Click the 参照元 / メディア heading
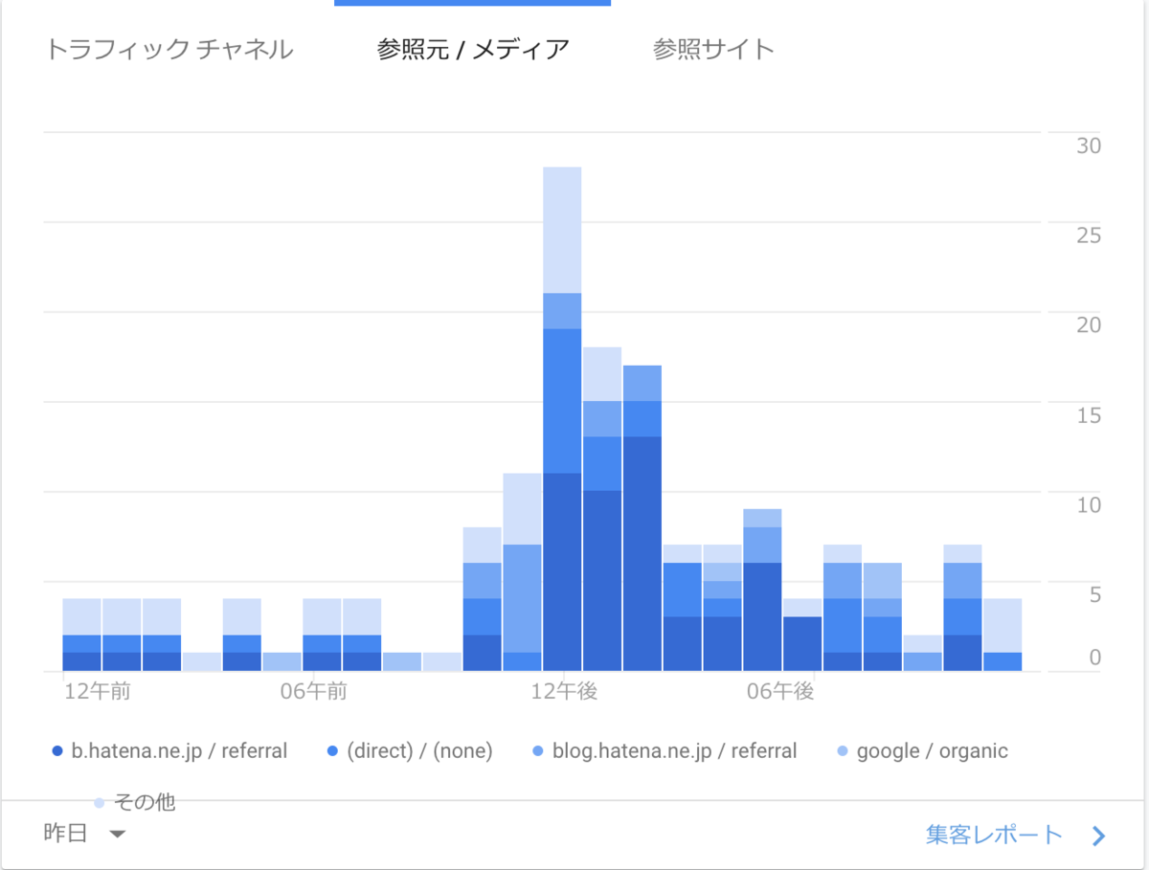This screenshot has width=1149, height=870. tap(471, 49)
